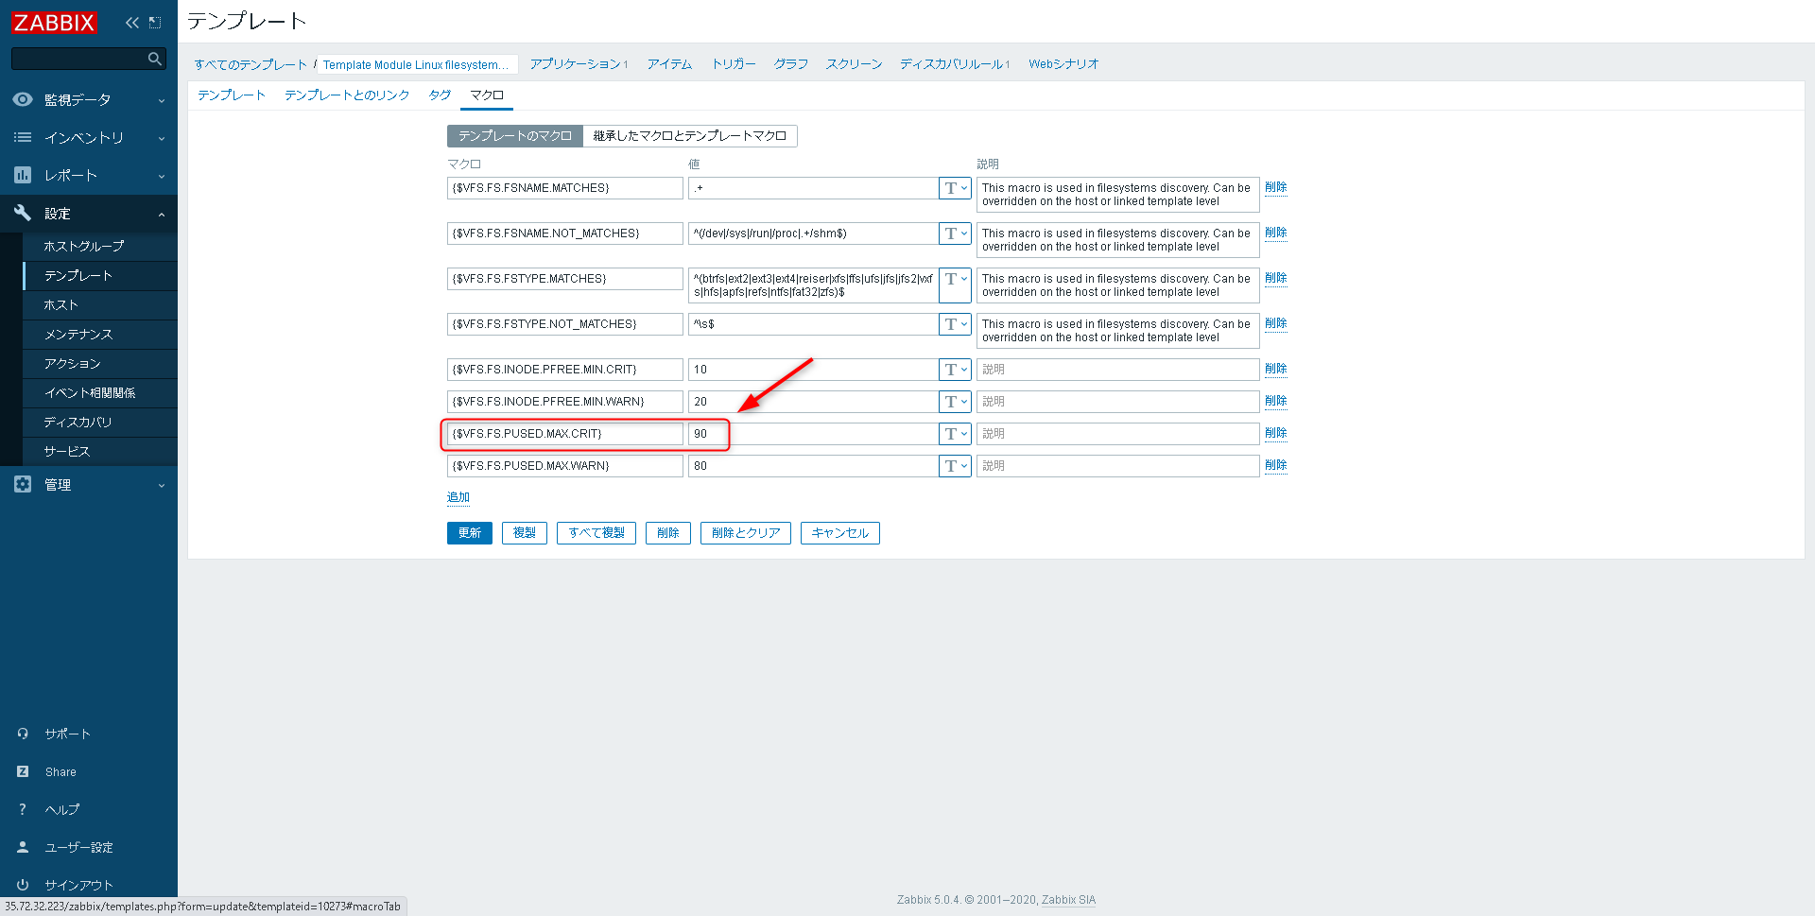
Task: Click the gear icon for 管理
Action: pyautogui.click(x=23, y=484)
